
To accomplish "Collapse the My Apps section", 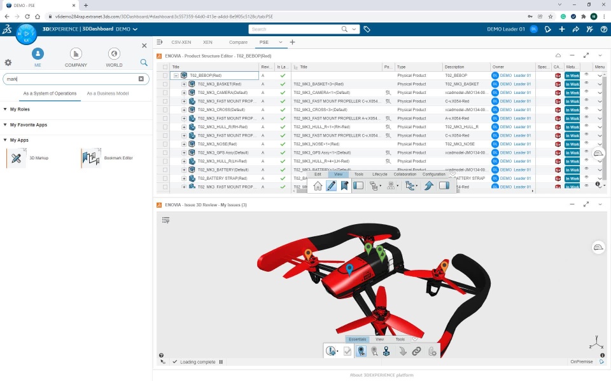I will tap(5, 140).
